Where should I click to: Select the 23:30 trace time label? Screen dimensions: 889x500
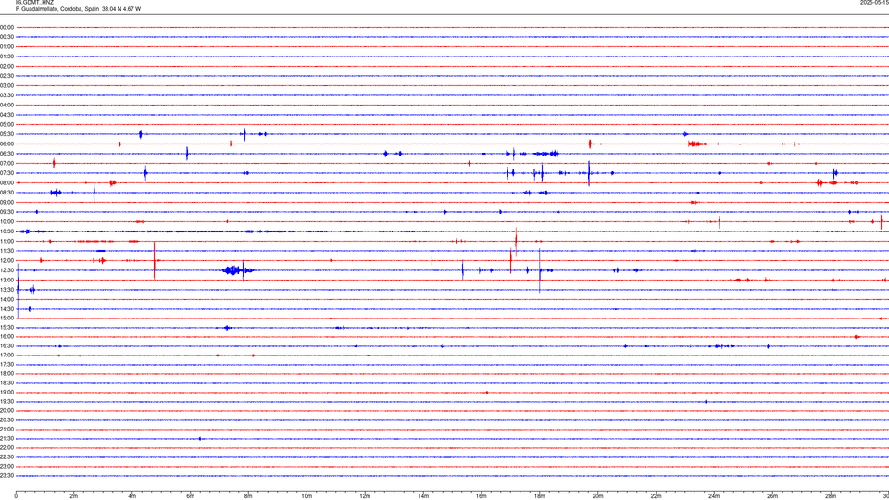point(6,476)
